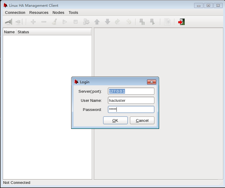
Task: Click the 'Server(:port):' label
Action: pos(90,91)
